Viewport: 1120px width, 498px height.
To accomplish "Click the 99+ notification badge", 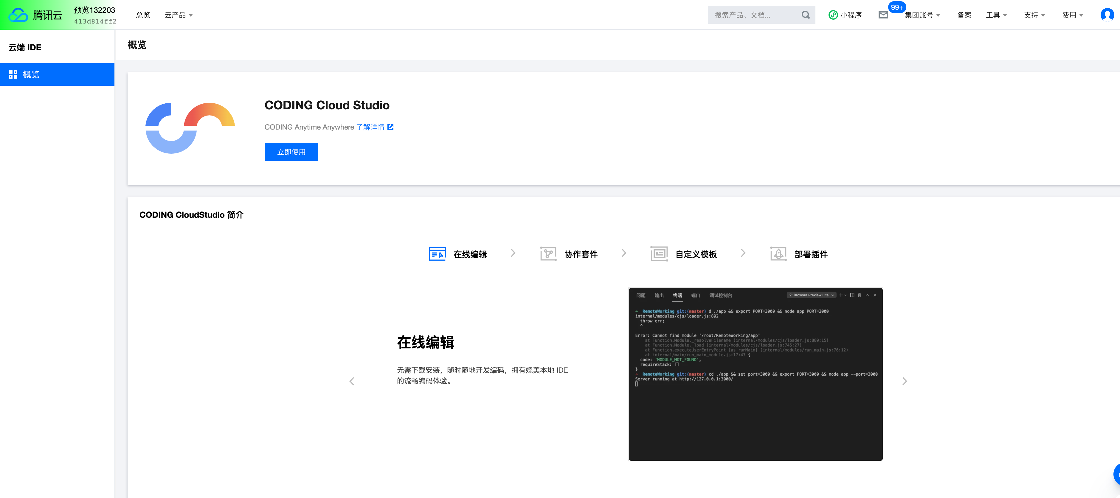I will pyautogui.click(x=896, y=7).
